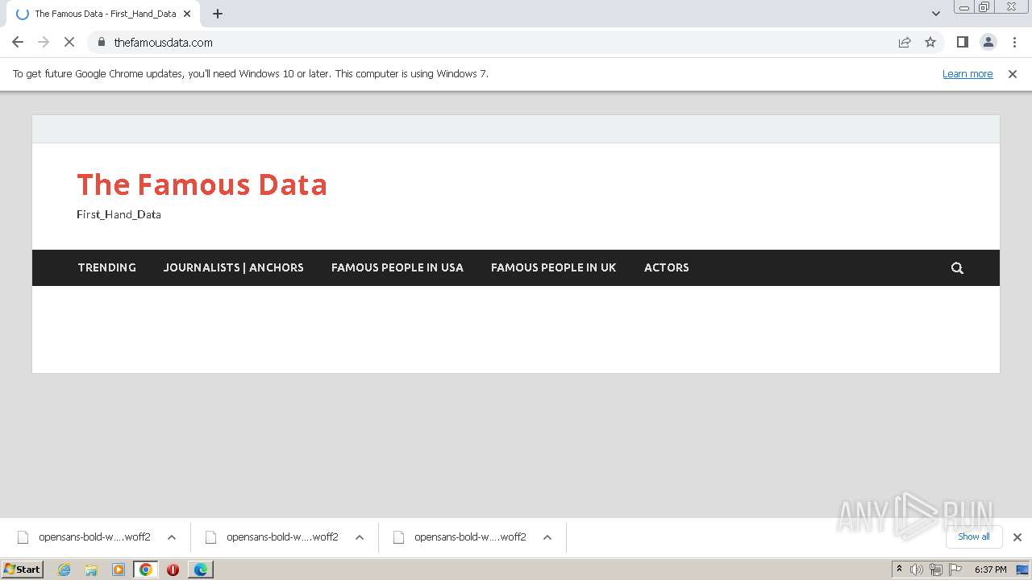Launch Internet Explorer from the taskbar

pos(64,570)
